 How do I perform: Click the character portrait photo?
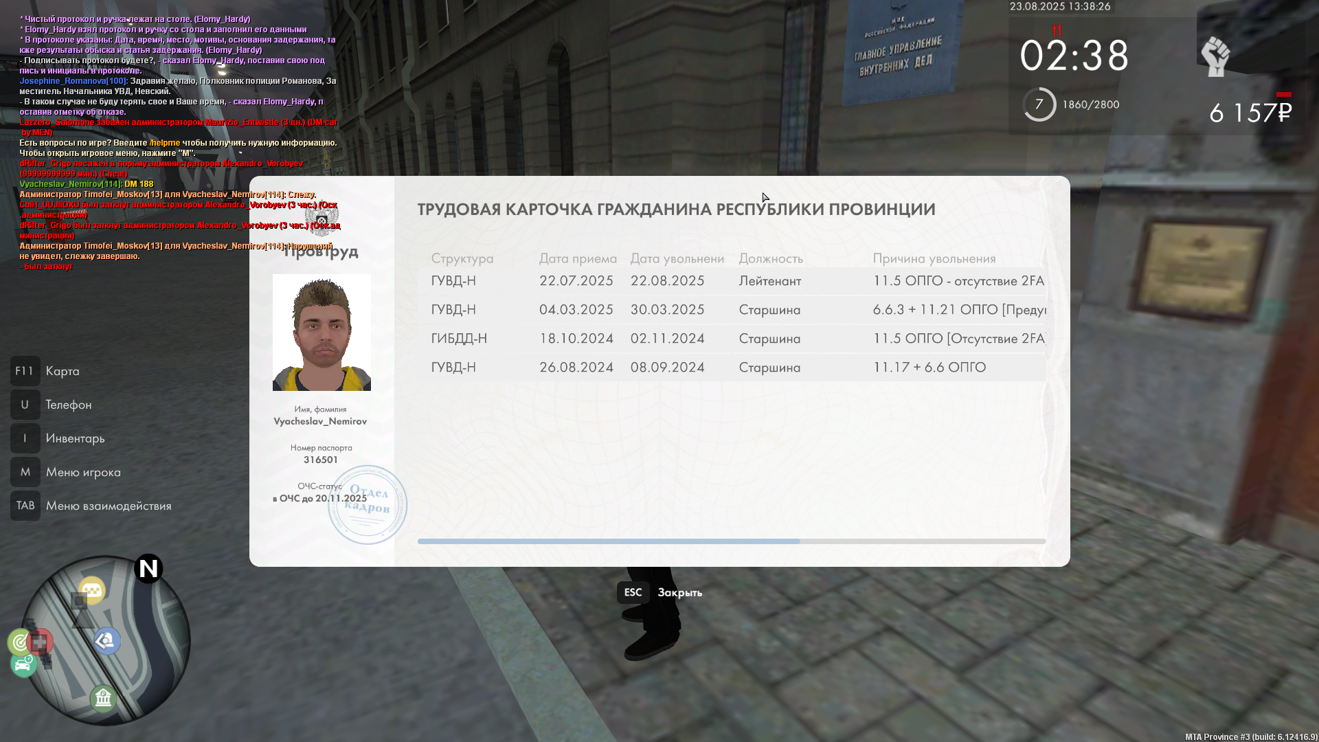point(322,333)
